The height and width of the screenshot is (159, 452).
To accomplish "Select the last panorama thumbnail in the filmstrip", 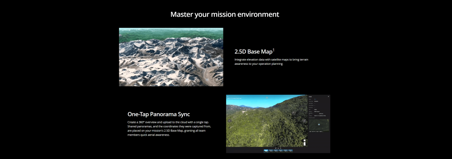I will coord(290,151).
